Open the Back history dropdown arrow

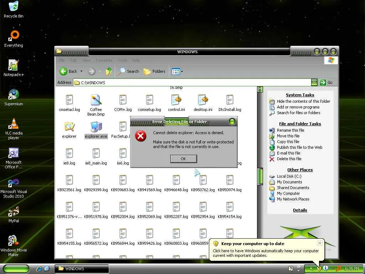point(81,71)
